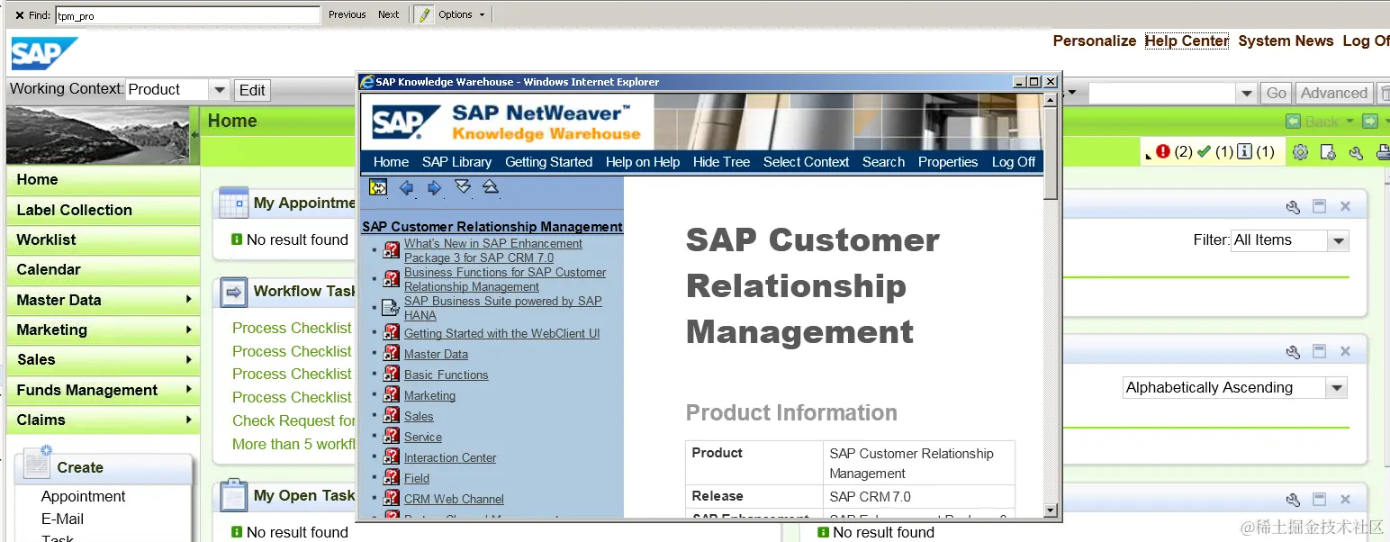The height and width of the screenshot is (542, 1390).
Task: Expand the Claims navigation submenu arrow
Action: [x=189, y=420]
